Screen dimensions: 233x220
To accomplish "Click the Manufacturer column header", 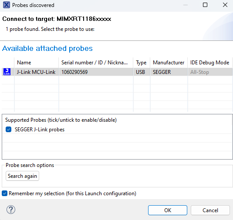I will [169, 63].
